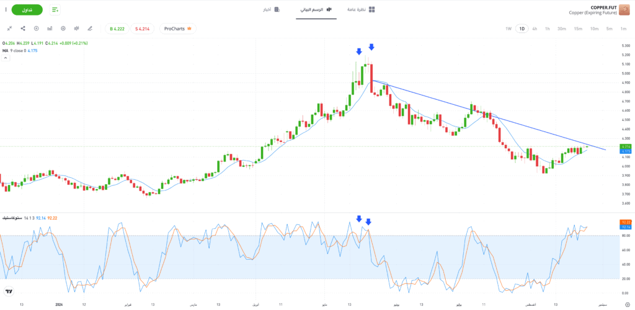Open the three-dot more options menu
The image size is (635, 310).
pyautogui.click(x=6, y=9)
